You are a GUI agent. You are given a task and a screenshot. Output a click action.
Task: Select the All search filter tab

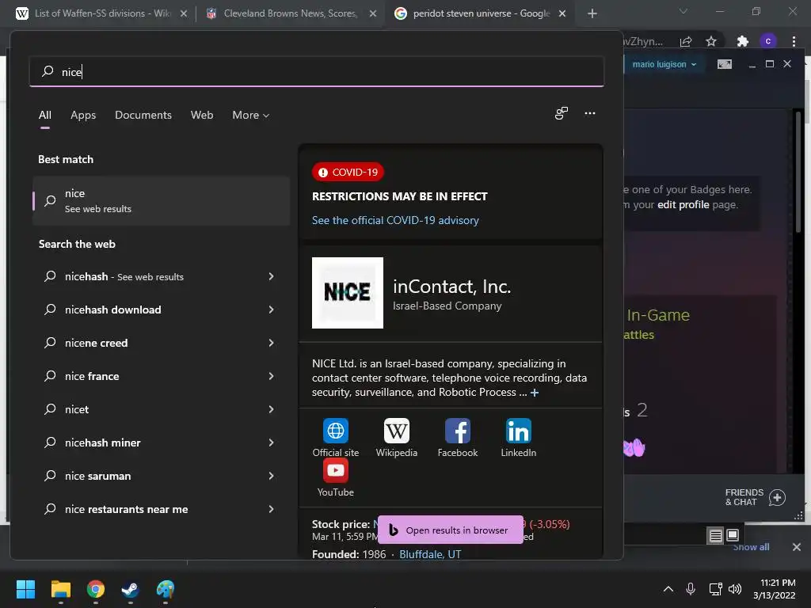45,115
